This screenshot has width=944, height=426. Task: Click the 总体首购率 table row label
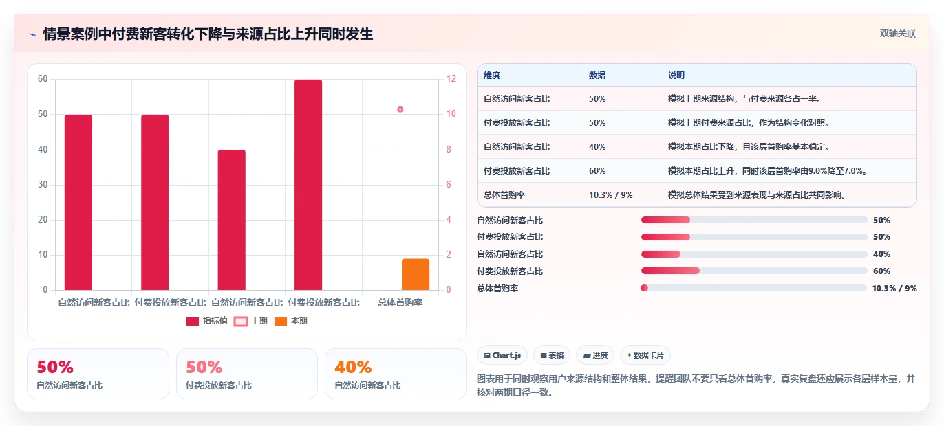point(504,195)
